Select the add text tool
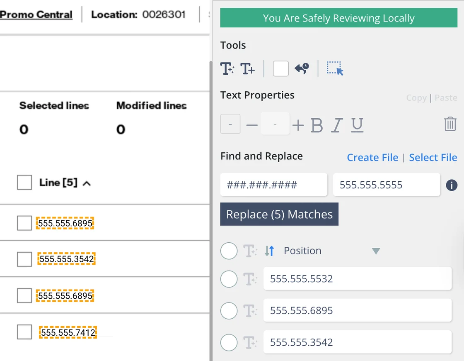 (247, 69)
